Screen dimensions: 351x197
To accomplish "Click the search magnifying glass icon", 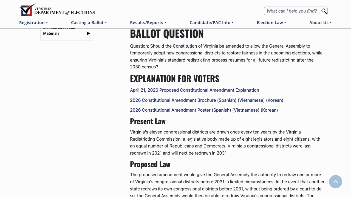I will tap(324, 11).
